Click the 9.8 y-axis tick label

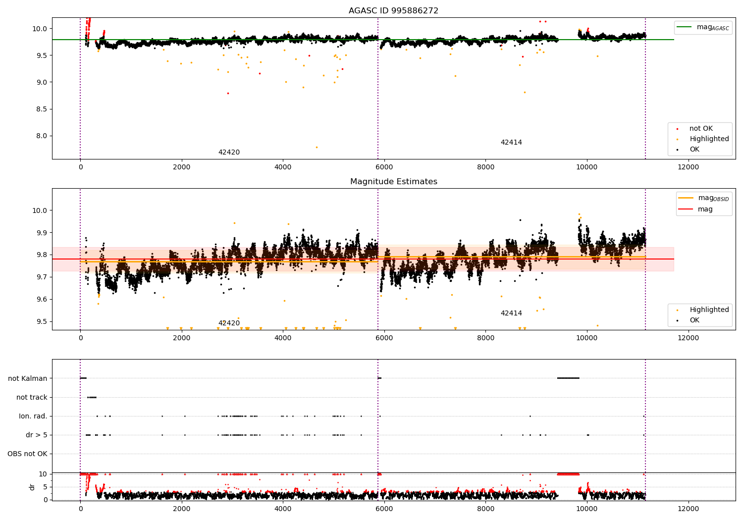pos(42,255)
